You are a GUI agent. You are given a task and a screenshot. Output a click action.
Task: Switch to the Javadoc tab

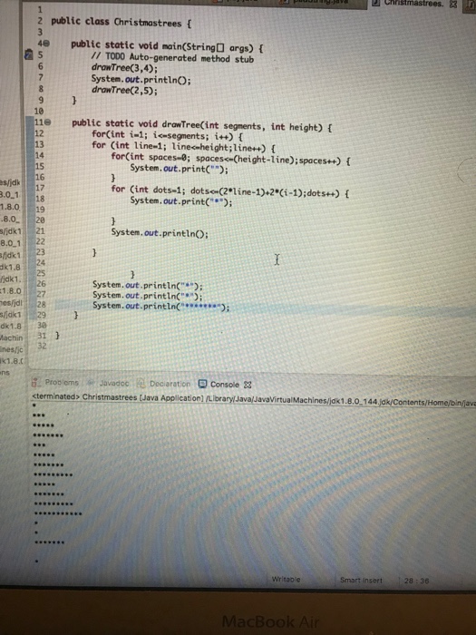[114, 383]
